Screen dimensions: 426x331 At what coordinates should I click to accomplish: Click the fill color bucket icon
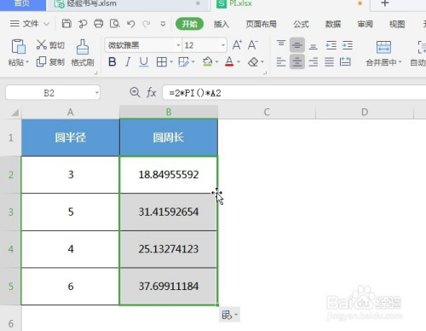(208, 61)
